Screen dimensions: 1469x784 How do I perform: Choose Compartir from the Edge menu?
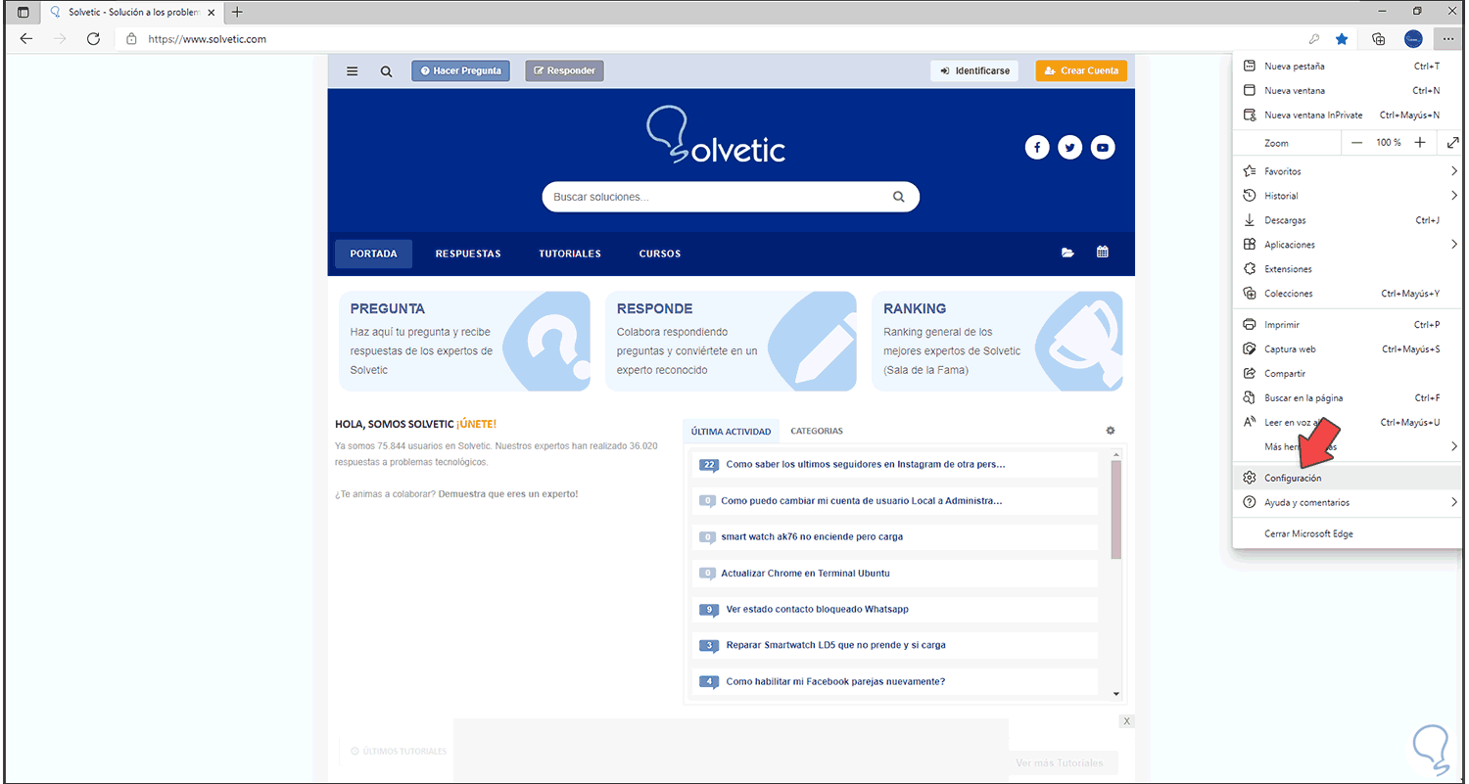coord(1348,374)
